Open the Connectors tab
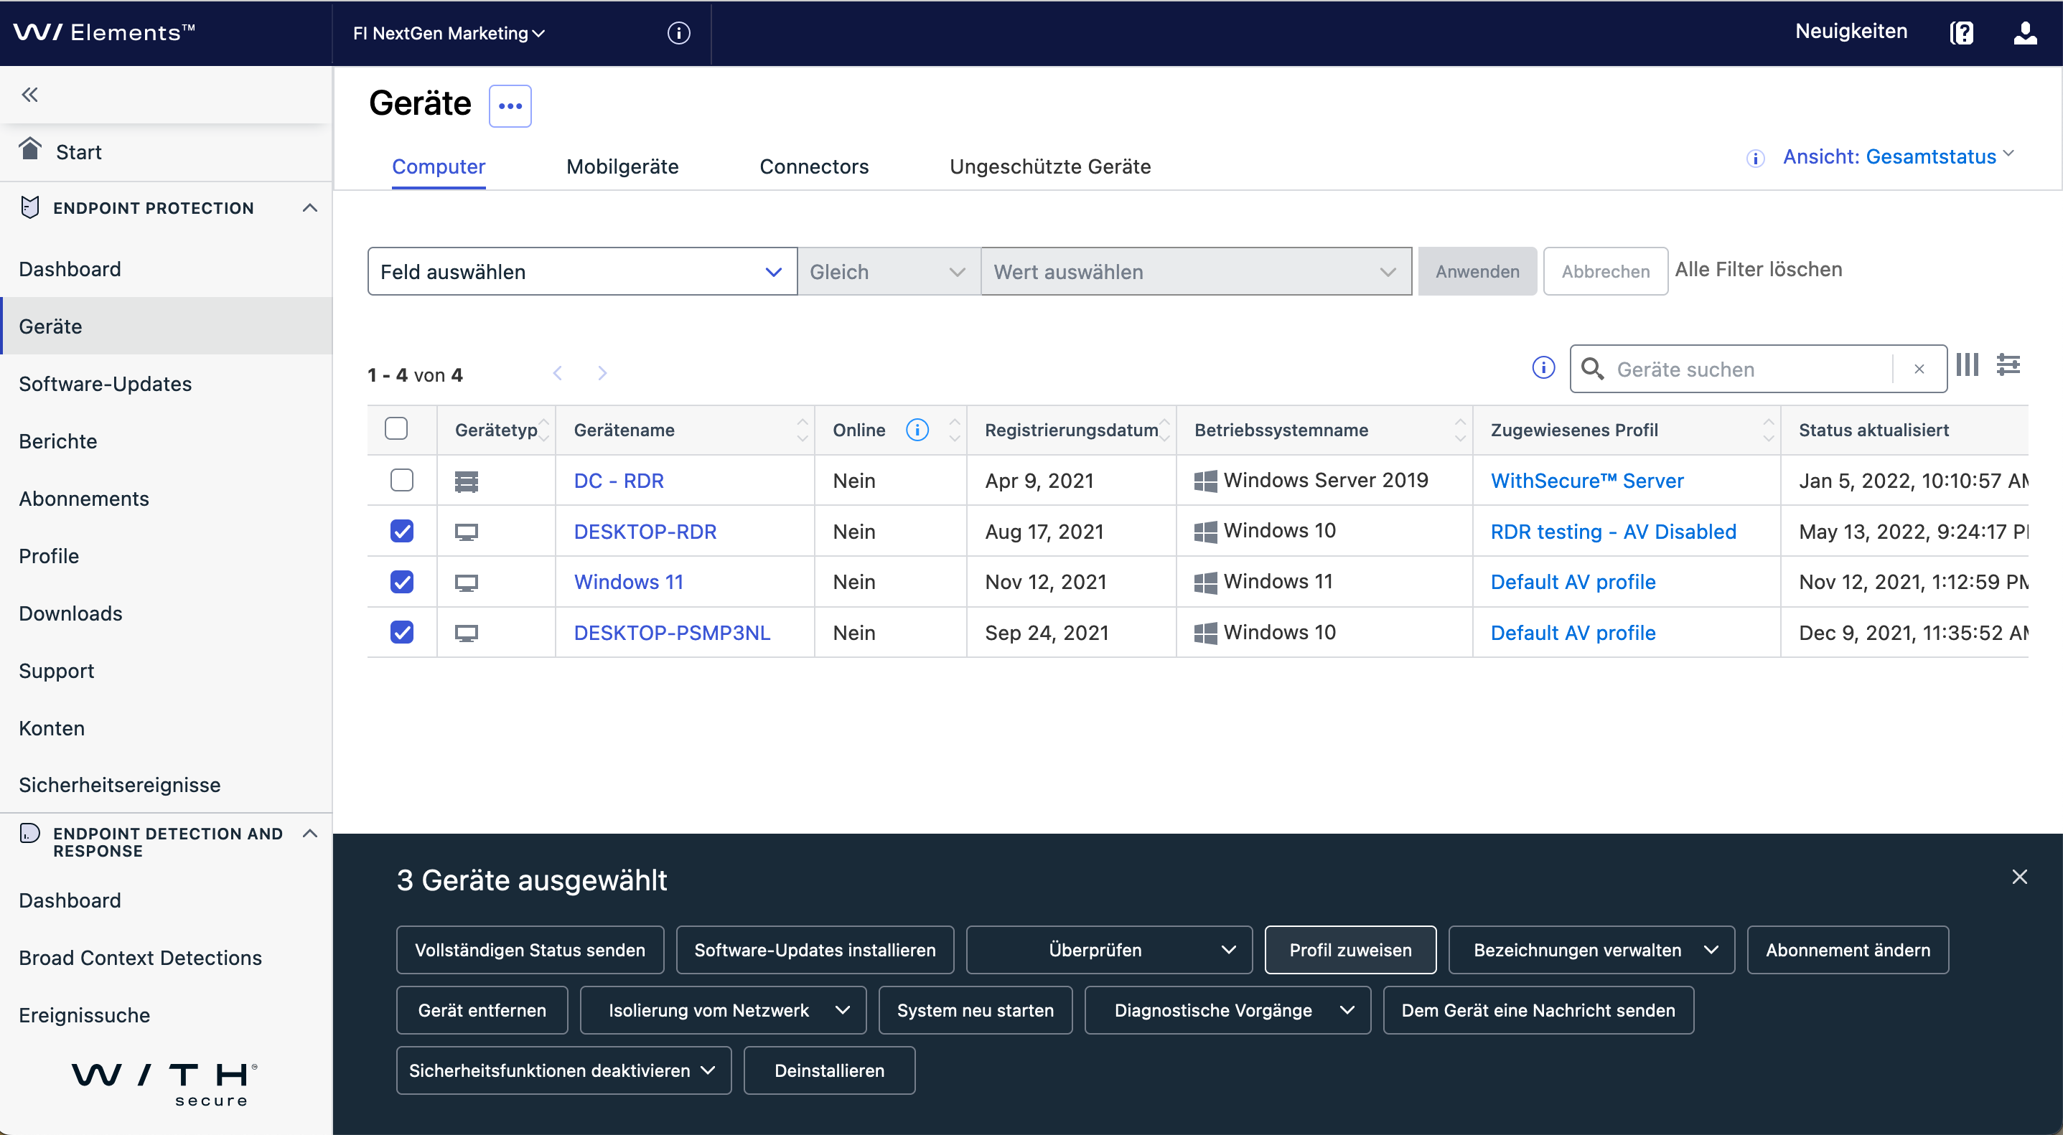The image size is (2063, 1135). coord(814,166)
